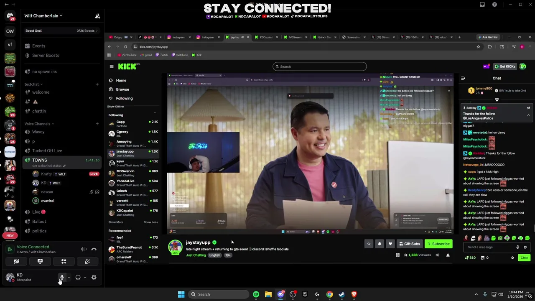Open Kick profile avatar menu
Screen dimensions: 535x301
click(x=522, y=66)
